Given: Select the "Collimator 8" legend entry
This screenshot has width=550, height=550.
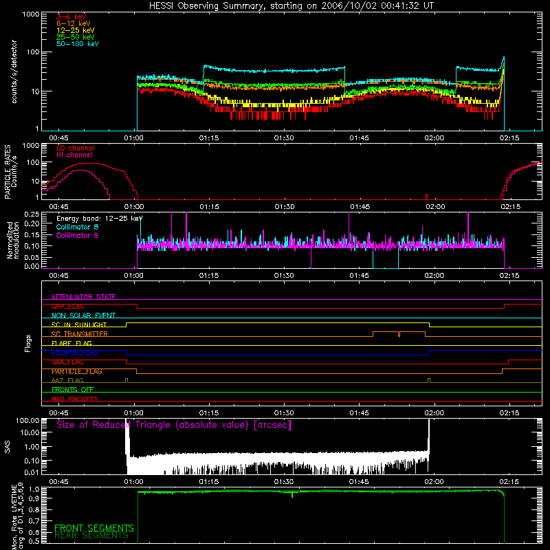Looking at the screenshot, I should click(77, 227).
